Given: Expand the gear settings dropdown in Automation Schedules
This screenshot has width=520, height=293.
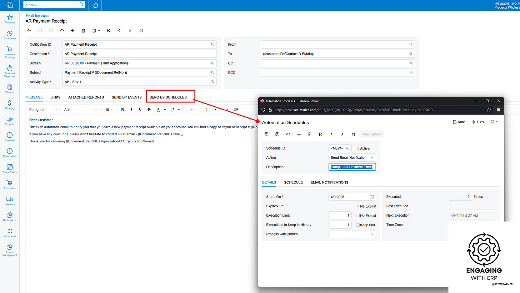Looking at the screenshot, I should pos(495,122).
